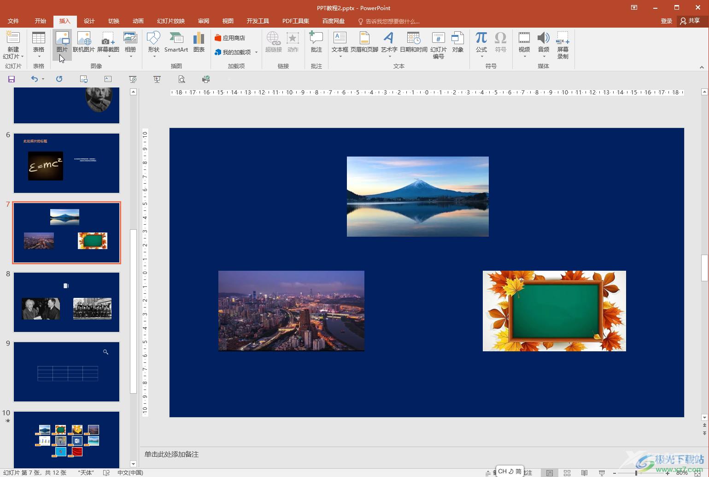The image size is (709, 477).
Task: Insert an 对象 object
Action: click(x=458, y=42)
